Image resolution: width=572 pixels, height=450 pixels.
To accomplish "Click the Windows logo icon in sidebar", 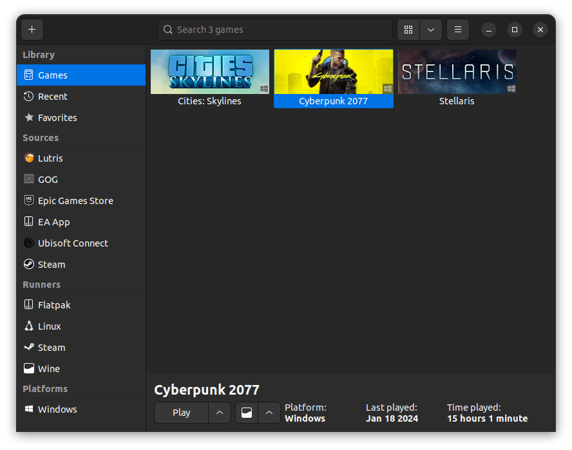I will pyautogui.click(x=29, y=409).
